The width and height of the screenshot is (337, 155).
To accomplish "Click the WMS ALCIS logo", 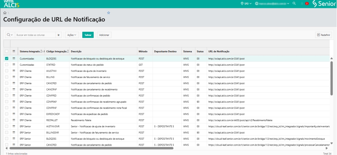I will (x=11, y=4).
